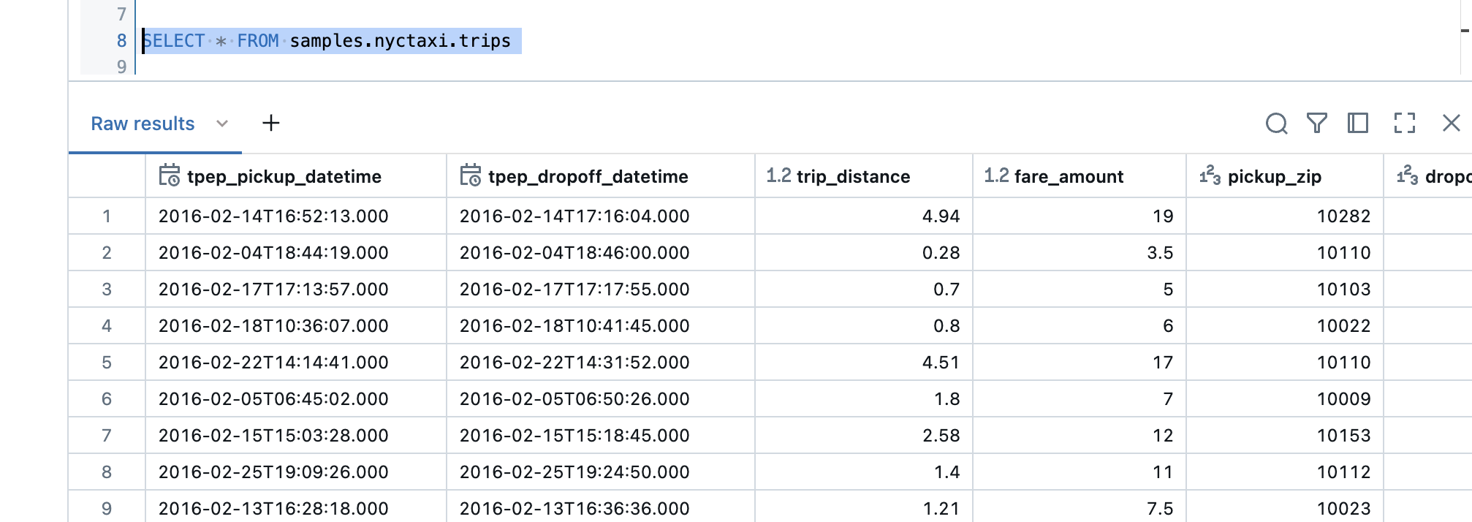Toggle the columns panel icon
The width and height of the screenshot is (1472, 522).
tap(1357, 124)
